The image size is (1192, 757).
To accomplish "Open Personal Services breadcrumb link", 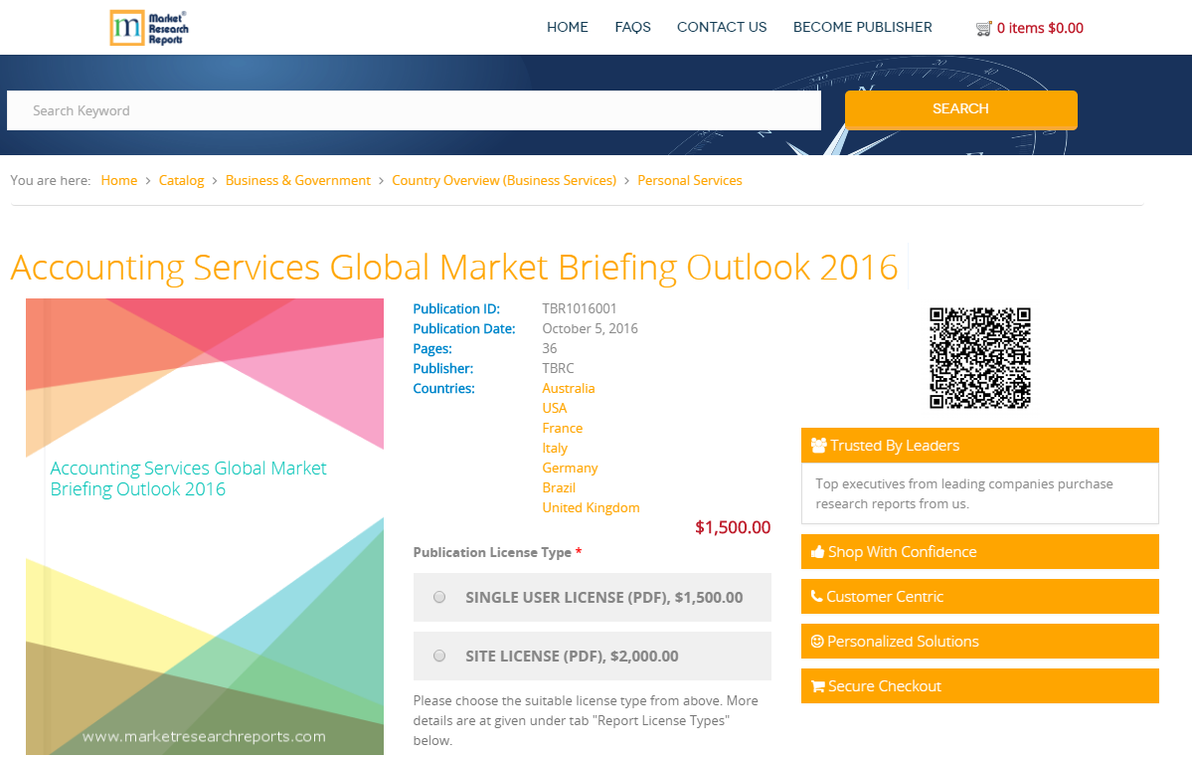I will point(690,180).
